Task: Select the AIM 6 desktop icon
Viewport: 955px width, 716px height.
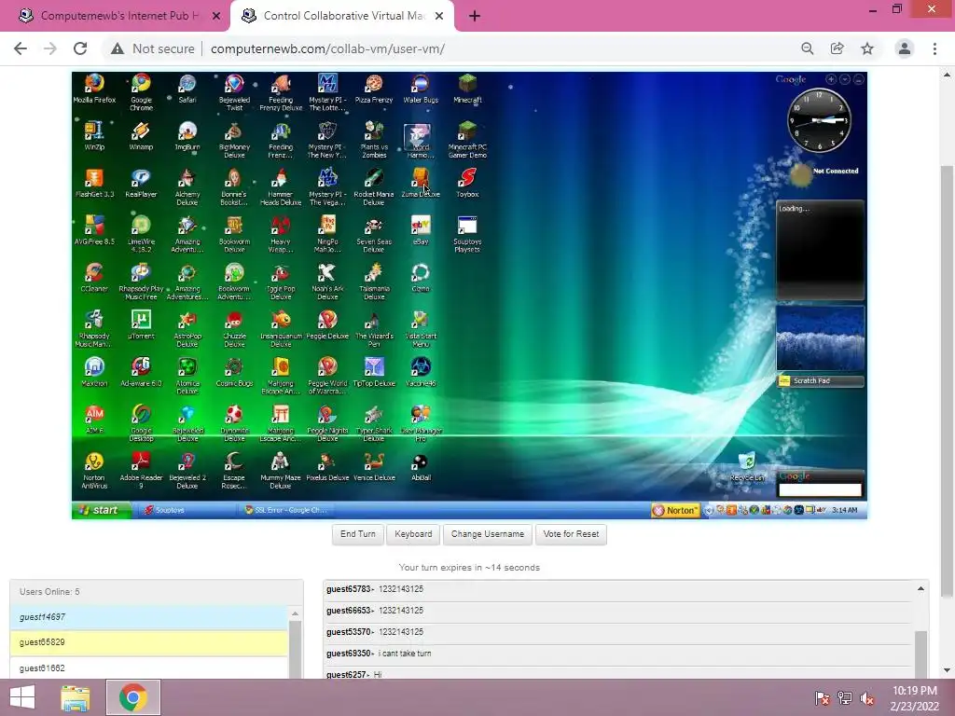Action: (94, 420)
